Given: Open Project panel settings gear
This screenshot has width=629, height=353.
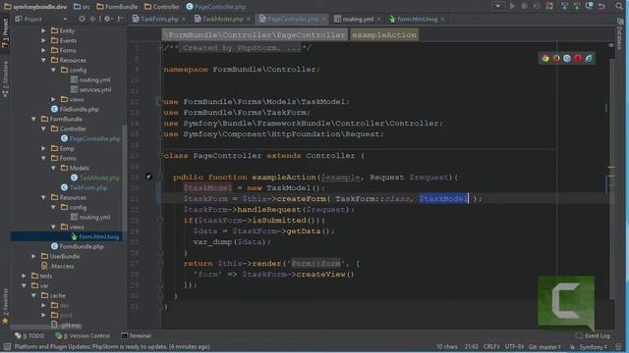Looking at the screenshot, I should pos(107,19).
